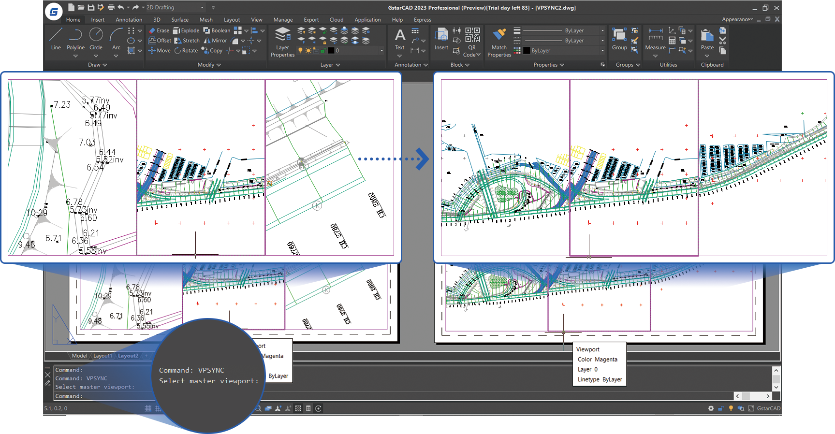Click the Offset tool
835x434 pixels.
coord(160,41)
